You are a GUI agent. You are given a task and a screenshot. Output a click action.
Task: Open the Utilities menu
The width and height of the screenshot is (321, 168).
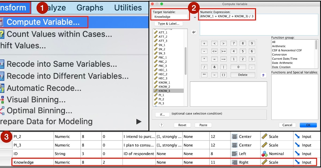[128, 8]
